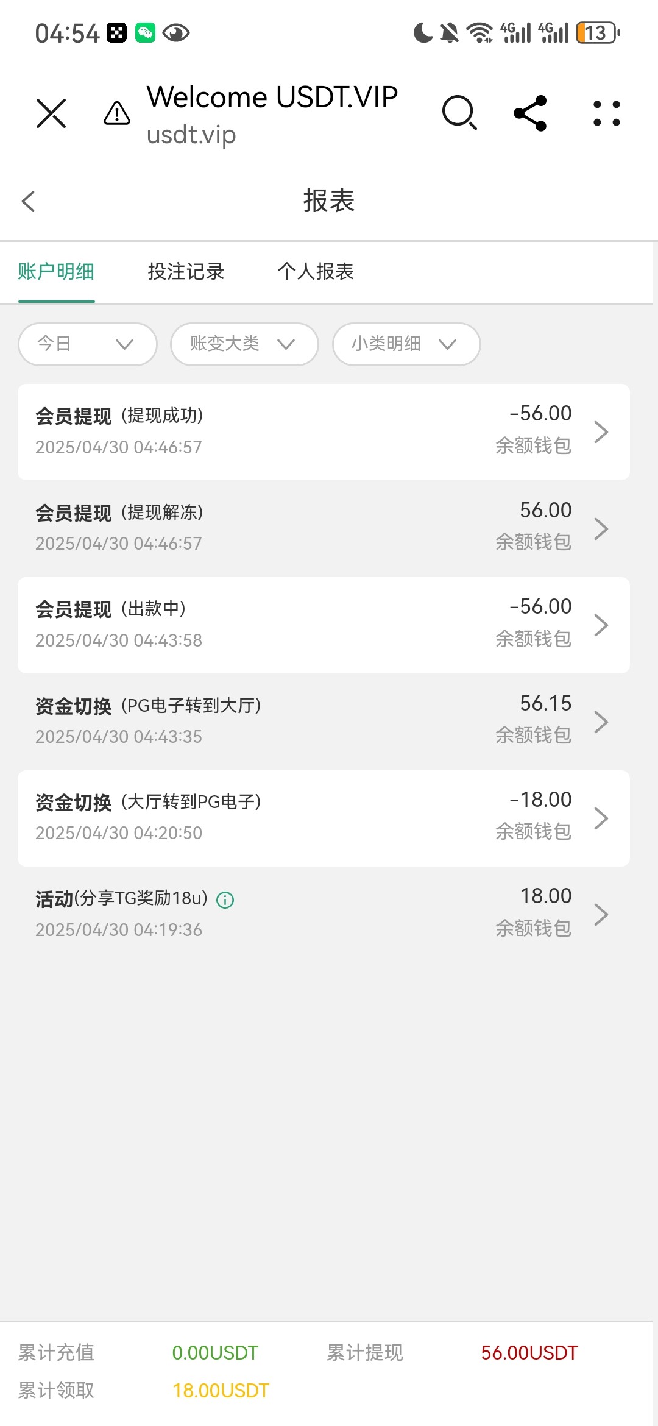
Task: Tap battery indicator in status bar
Action: pos(598,33)
